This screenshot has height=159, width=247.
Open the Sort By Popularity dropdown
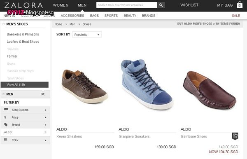pyautogui.click(x=87, y=35)
